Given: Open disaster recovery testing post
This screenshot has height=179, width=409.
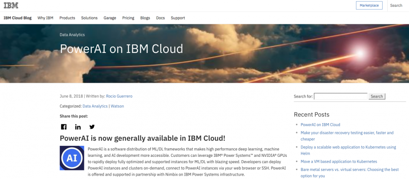Looking at the screenshot, I should tap(347, 136).
